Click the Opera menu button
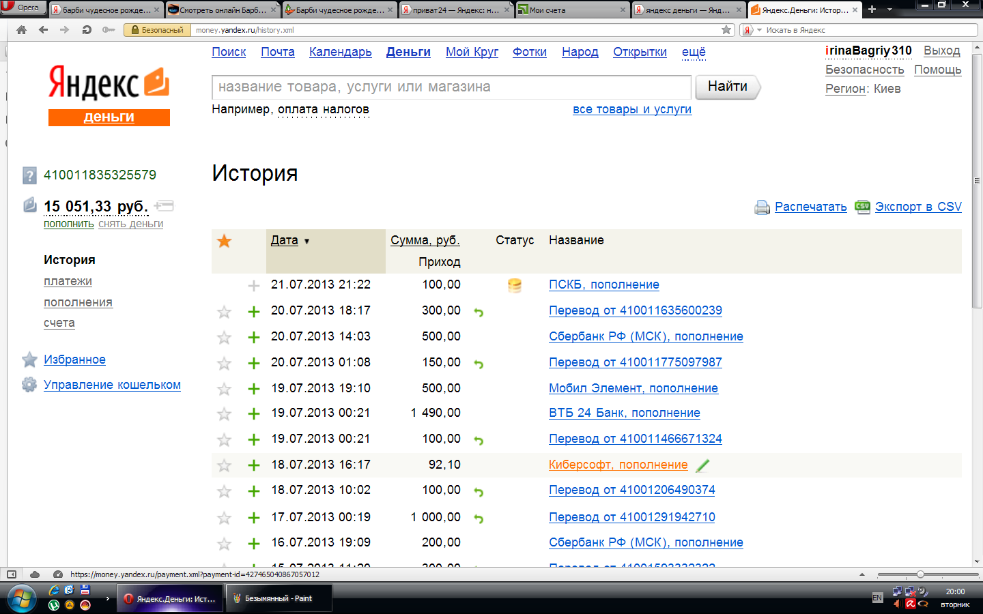This screenshot has height=614, width=983. [23, 8]
